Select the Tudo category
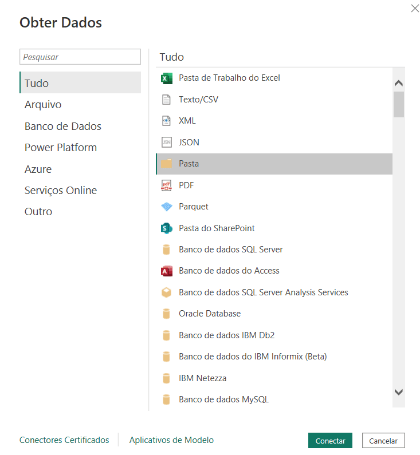 click(80, 82)
